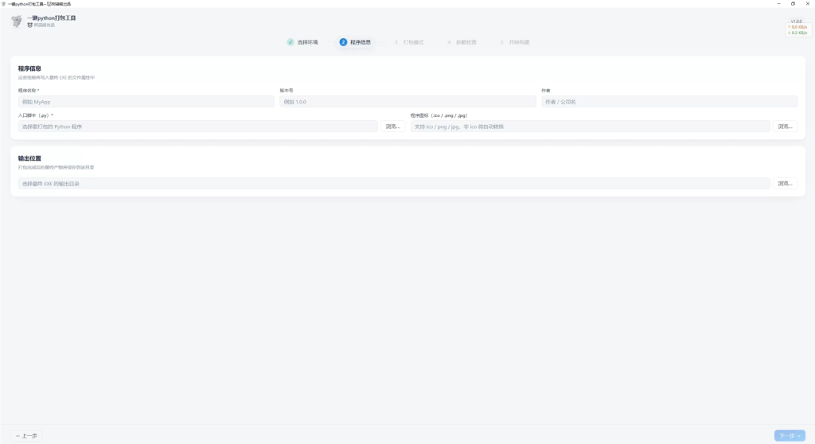The width and height of the screenshot is (815, 444).
Task: Close the application window
Action: pyautogui.click(x=808, y=4)
